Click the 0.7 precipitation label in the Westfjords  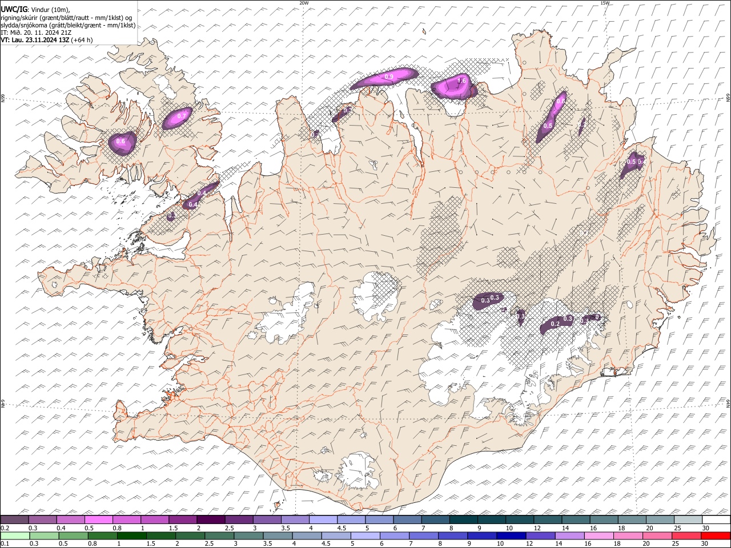181,116
